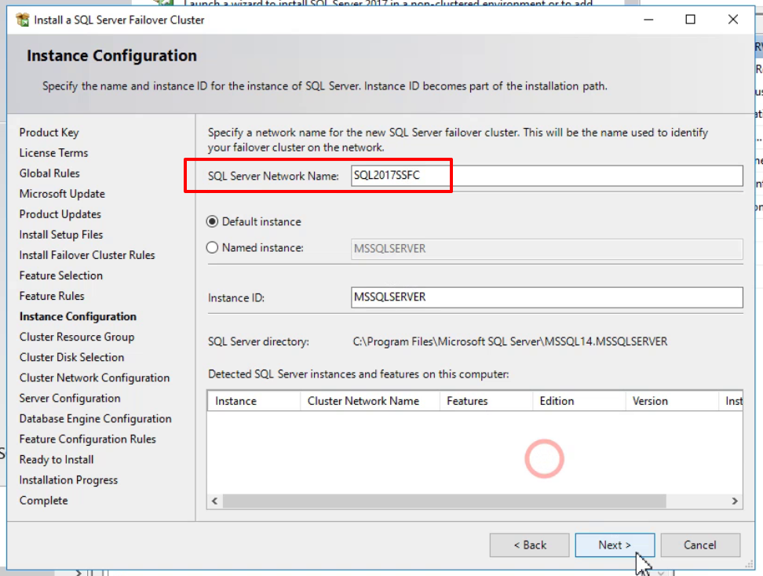Select Server Configuration step in sidebar
The width and height of the screenshot is (763, 576).
pos(70,398)
